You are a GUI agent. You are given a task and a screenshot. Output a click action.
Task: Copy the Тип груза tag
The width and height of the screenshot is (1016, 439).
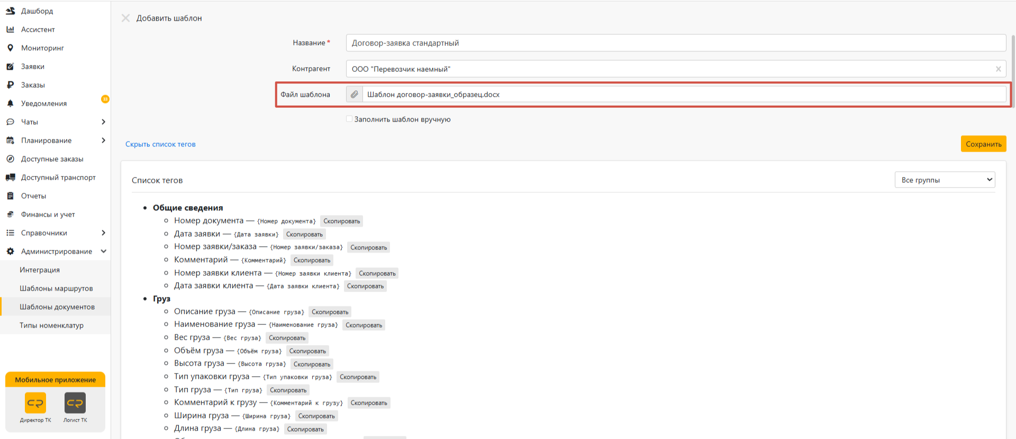pos(288,390)
